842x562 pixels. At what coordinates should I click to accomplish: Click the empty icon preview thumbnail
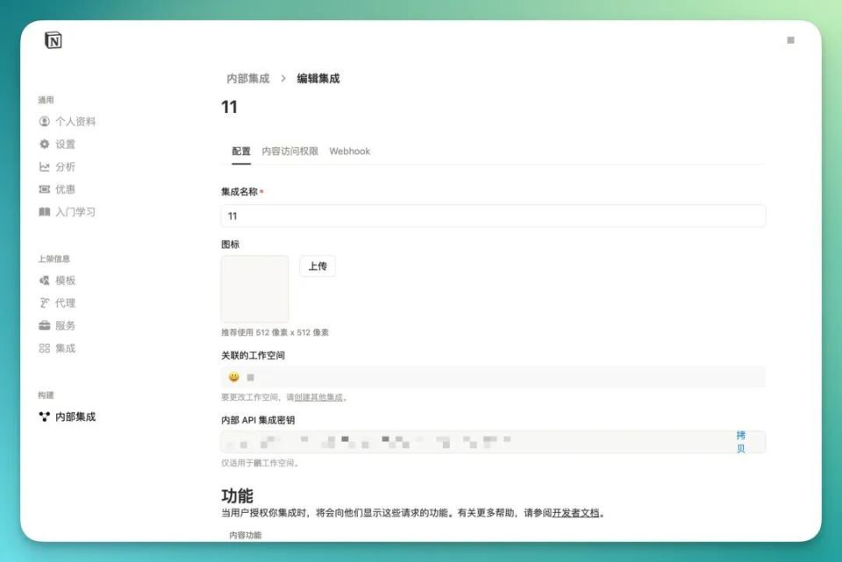coord(254,288)
